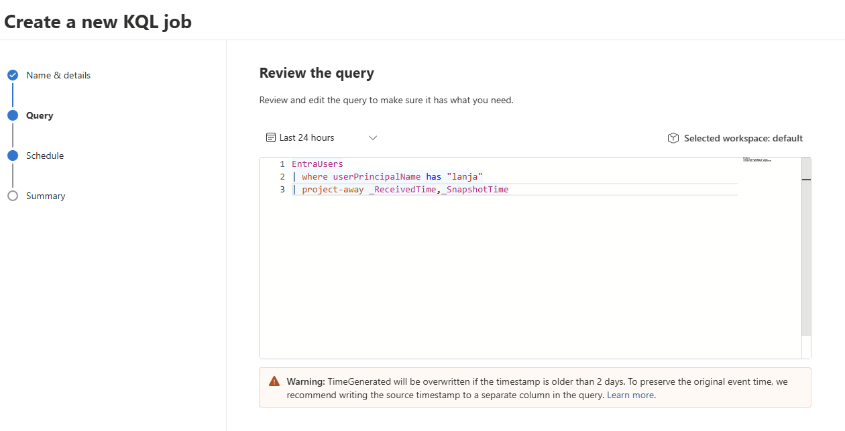Click the workspace cube icon
Image resolution: width=845 pixels, height=431 pixels.
point(673,138)
